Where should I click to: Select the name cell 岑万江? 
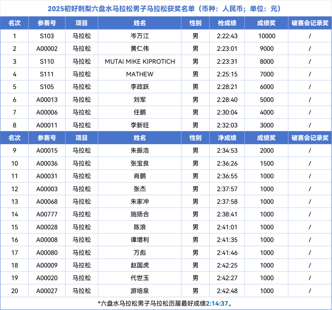[140, 36]
